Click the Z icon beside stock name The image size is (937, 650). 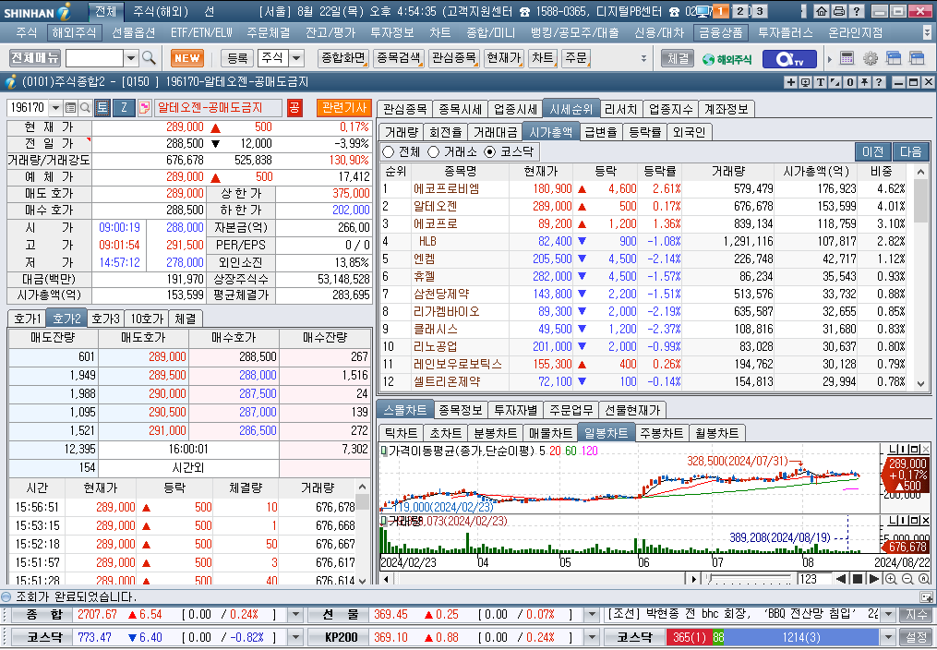click(124, 107)
